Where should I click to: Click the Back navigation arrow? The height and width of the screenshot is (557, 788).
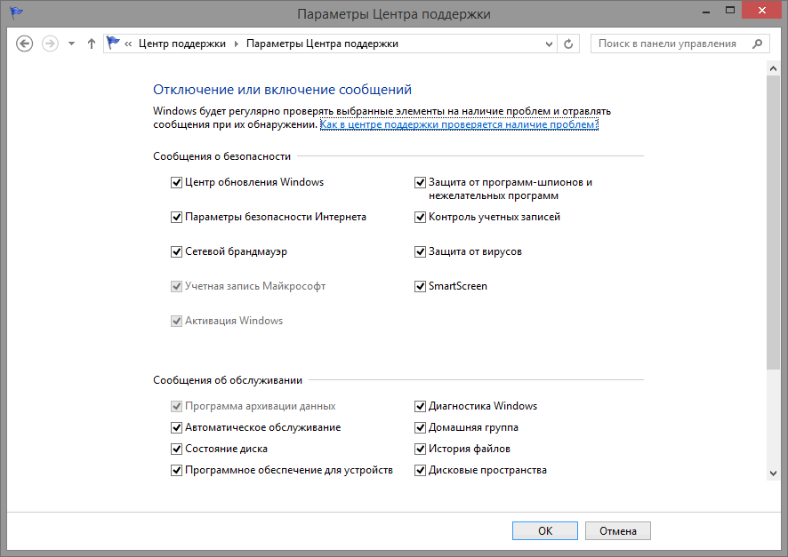click(x=25, y=44)
